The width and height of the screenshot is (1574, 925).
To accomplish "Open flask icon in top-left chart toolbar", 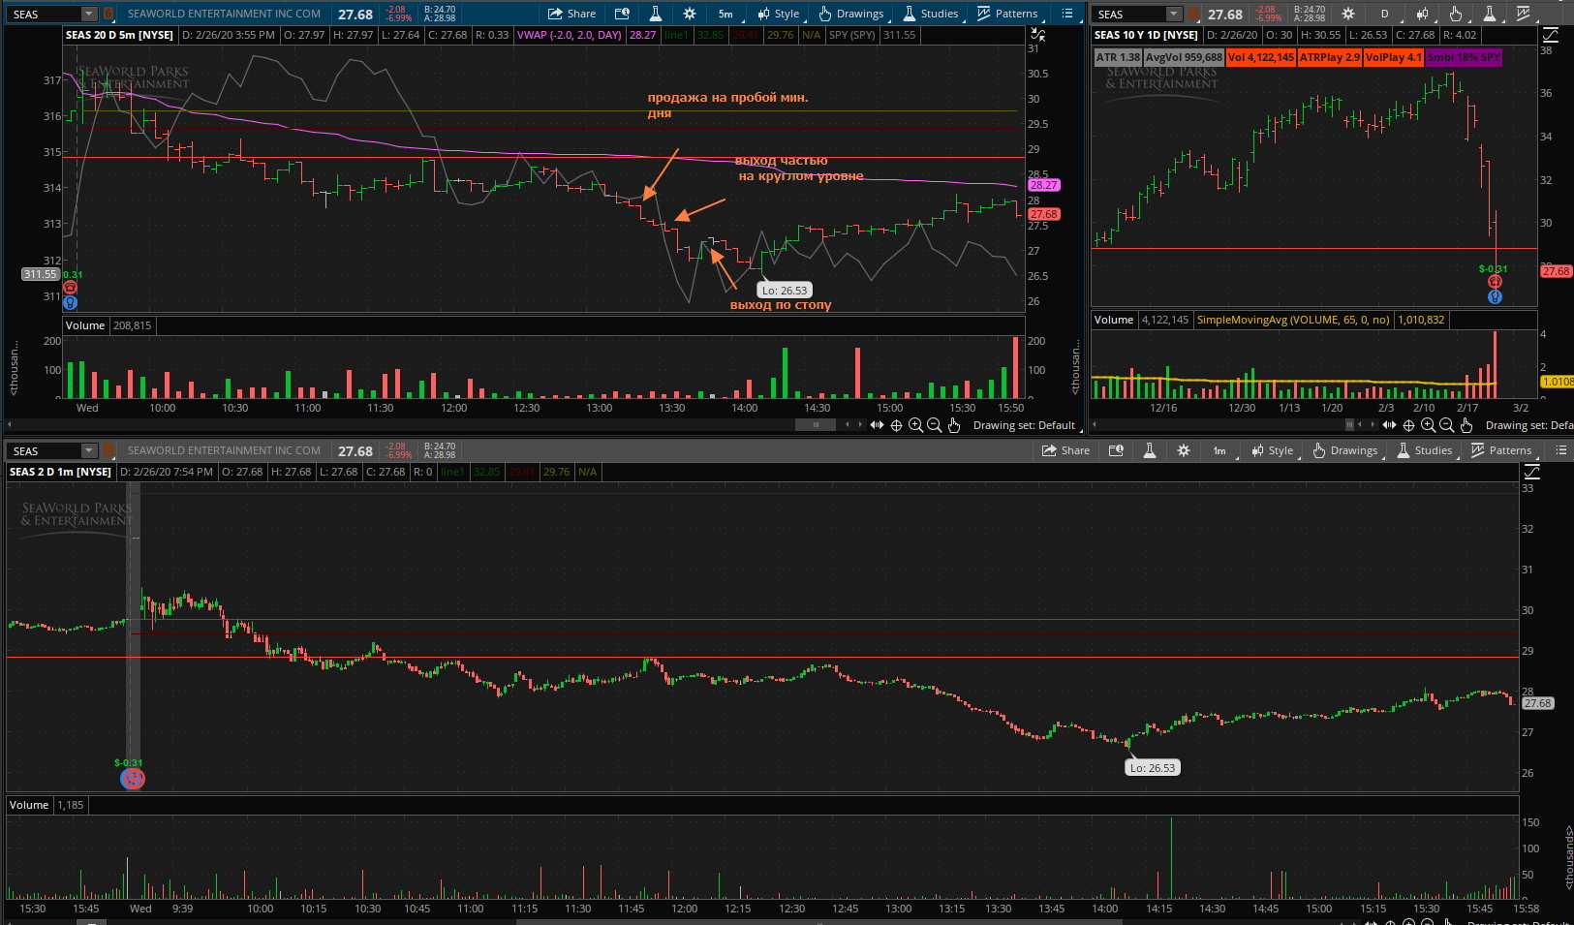I will pyautogui.click(x=656, y=14).
